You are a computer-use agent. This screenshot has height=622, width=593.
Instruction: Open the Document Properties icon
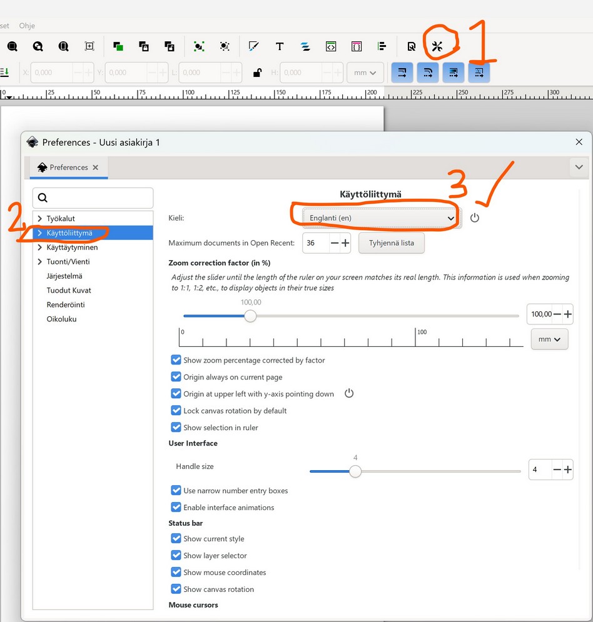point(411,46)
